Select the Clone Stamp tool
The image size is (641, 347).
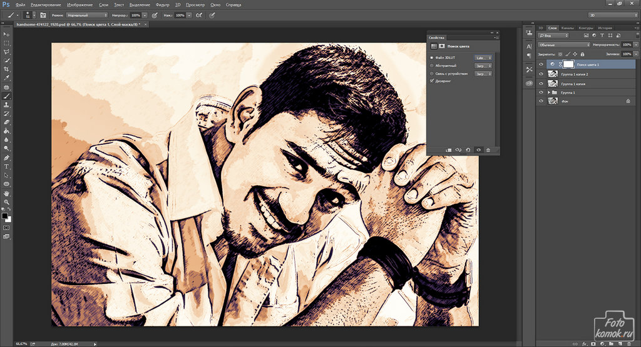point(6,105)
